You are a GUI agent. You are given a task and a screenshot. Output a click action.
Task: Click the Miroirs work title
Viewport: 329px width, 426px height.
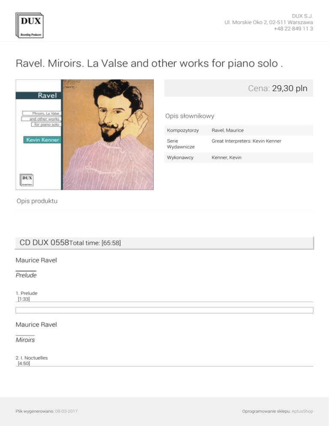click(x=25, y=340)
